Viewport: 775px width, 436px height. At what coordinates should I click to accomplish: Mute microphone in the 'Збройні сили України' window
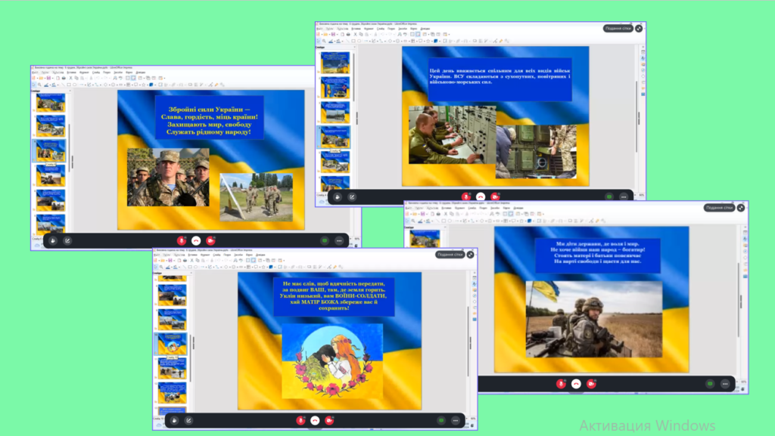click(181, 240)
